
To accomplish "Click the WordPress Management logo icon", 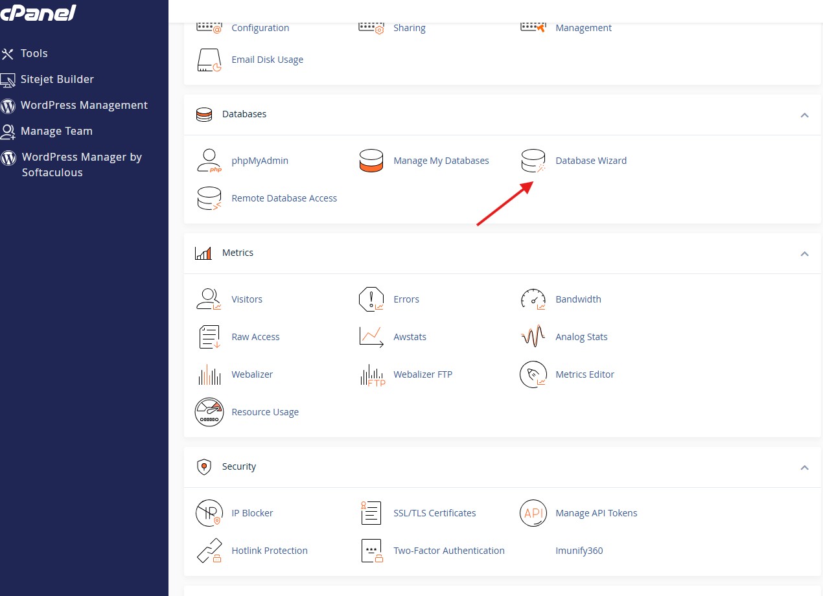I will click(8, 106).
